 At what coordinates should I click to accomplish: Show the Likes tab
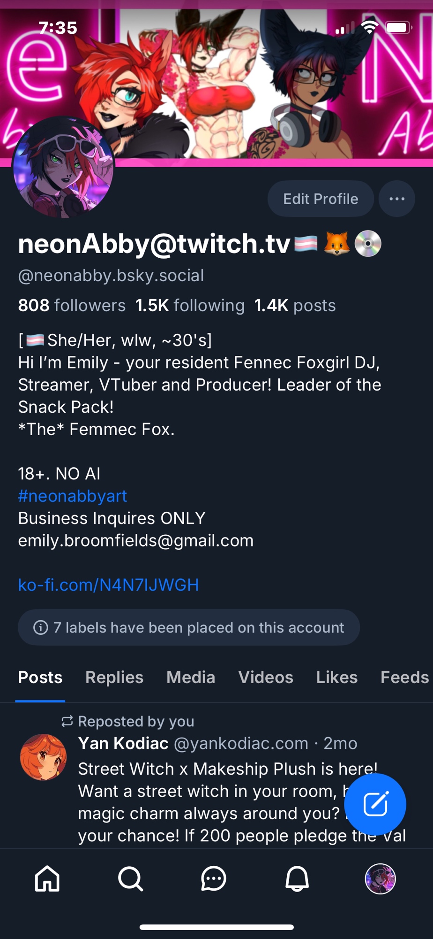tap(336, 677)
